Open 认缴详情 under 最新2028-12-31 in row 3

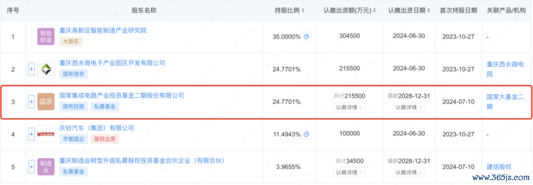409,108
